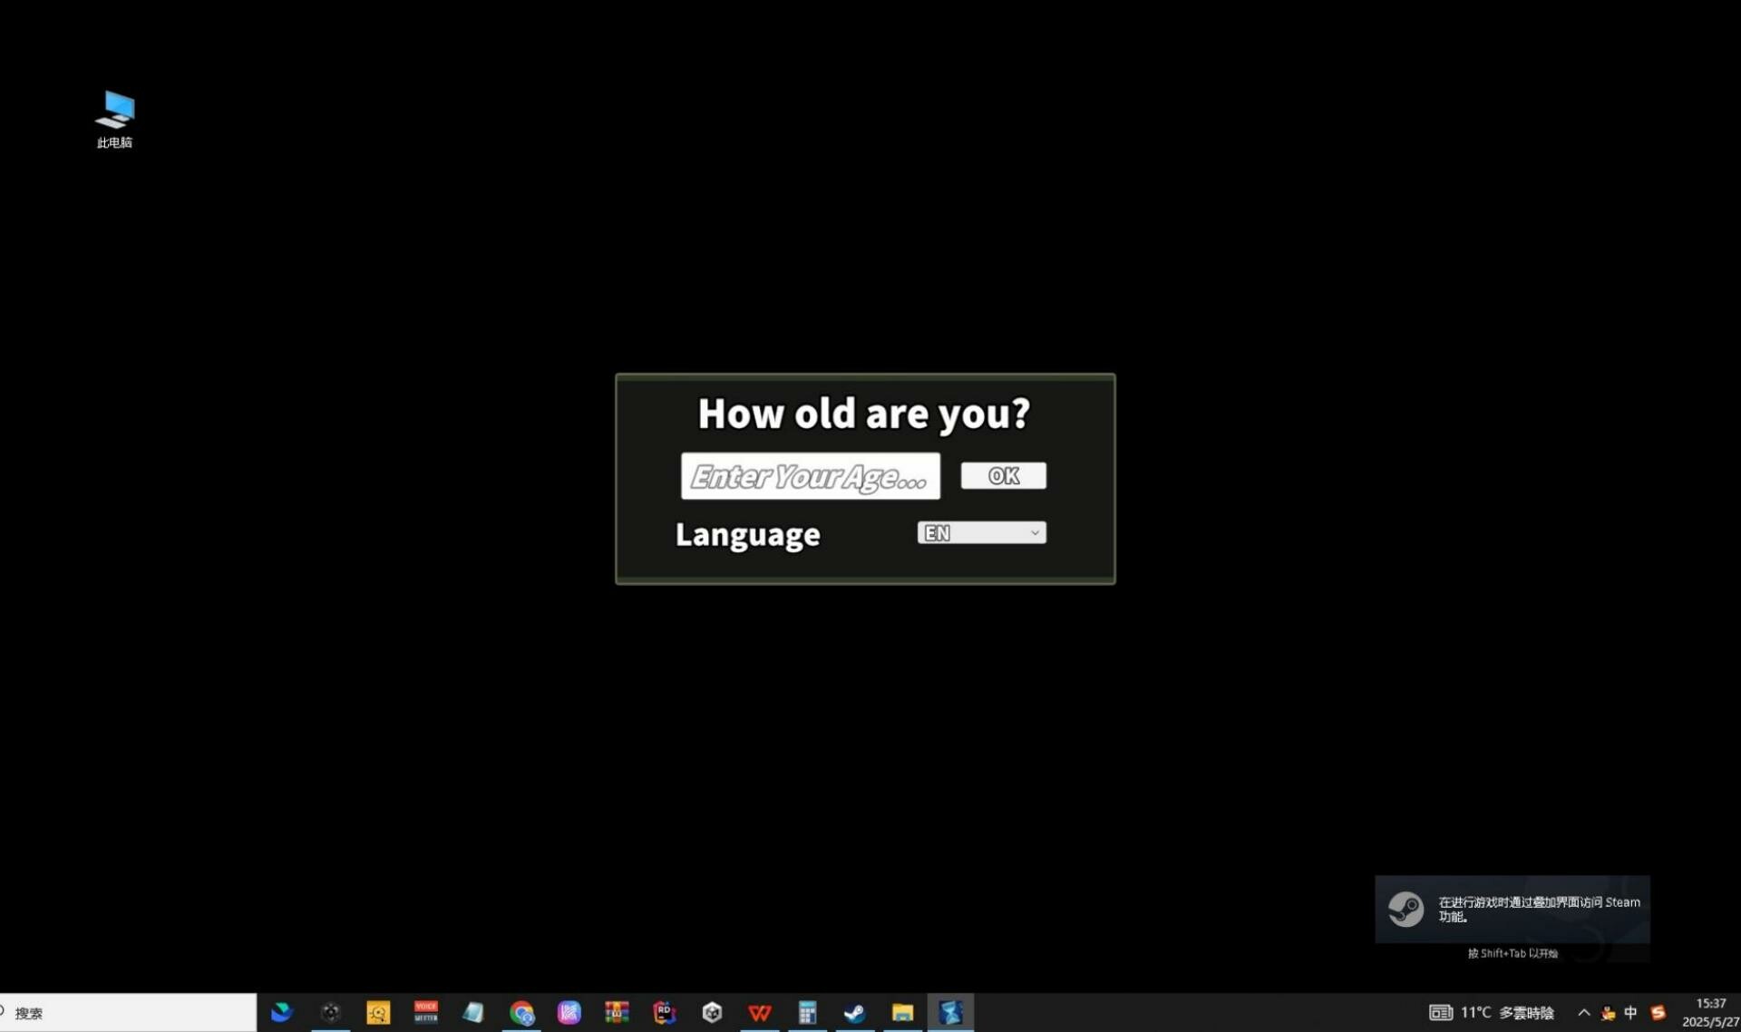
Task: Open VoiceMeeter from the taskbar
Action: 425,1012
